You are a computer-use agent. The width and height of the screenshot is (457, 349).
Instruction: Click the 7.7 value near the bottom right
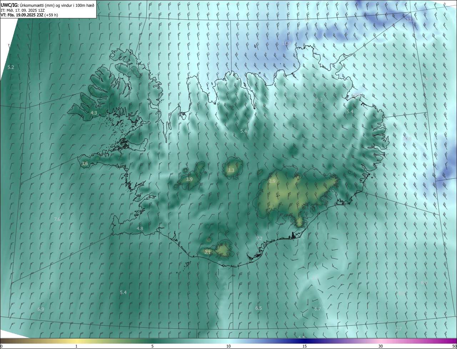click(399, 329)
